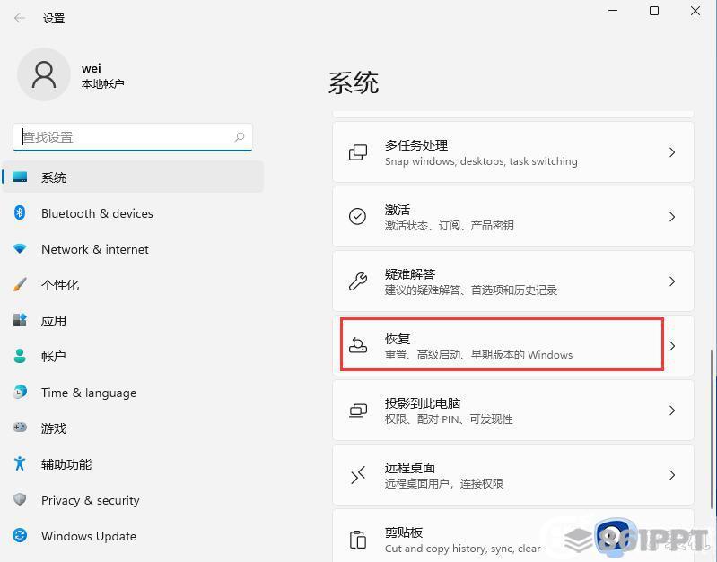Click the 多任务处理 windows icon

tap(357, 152)
